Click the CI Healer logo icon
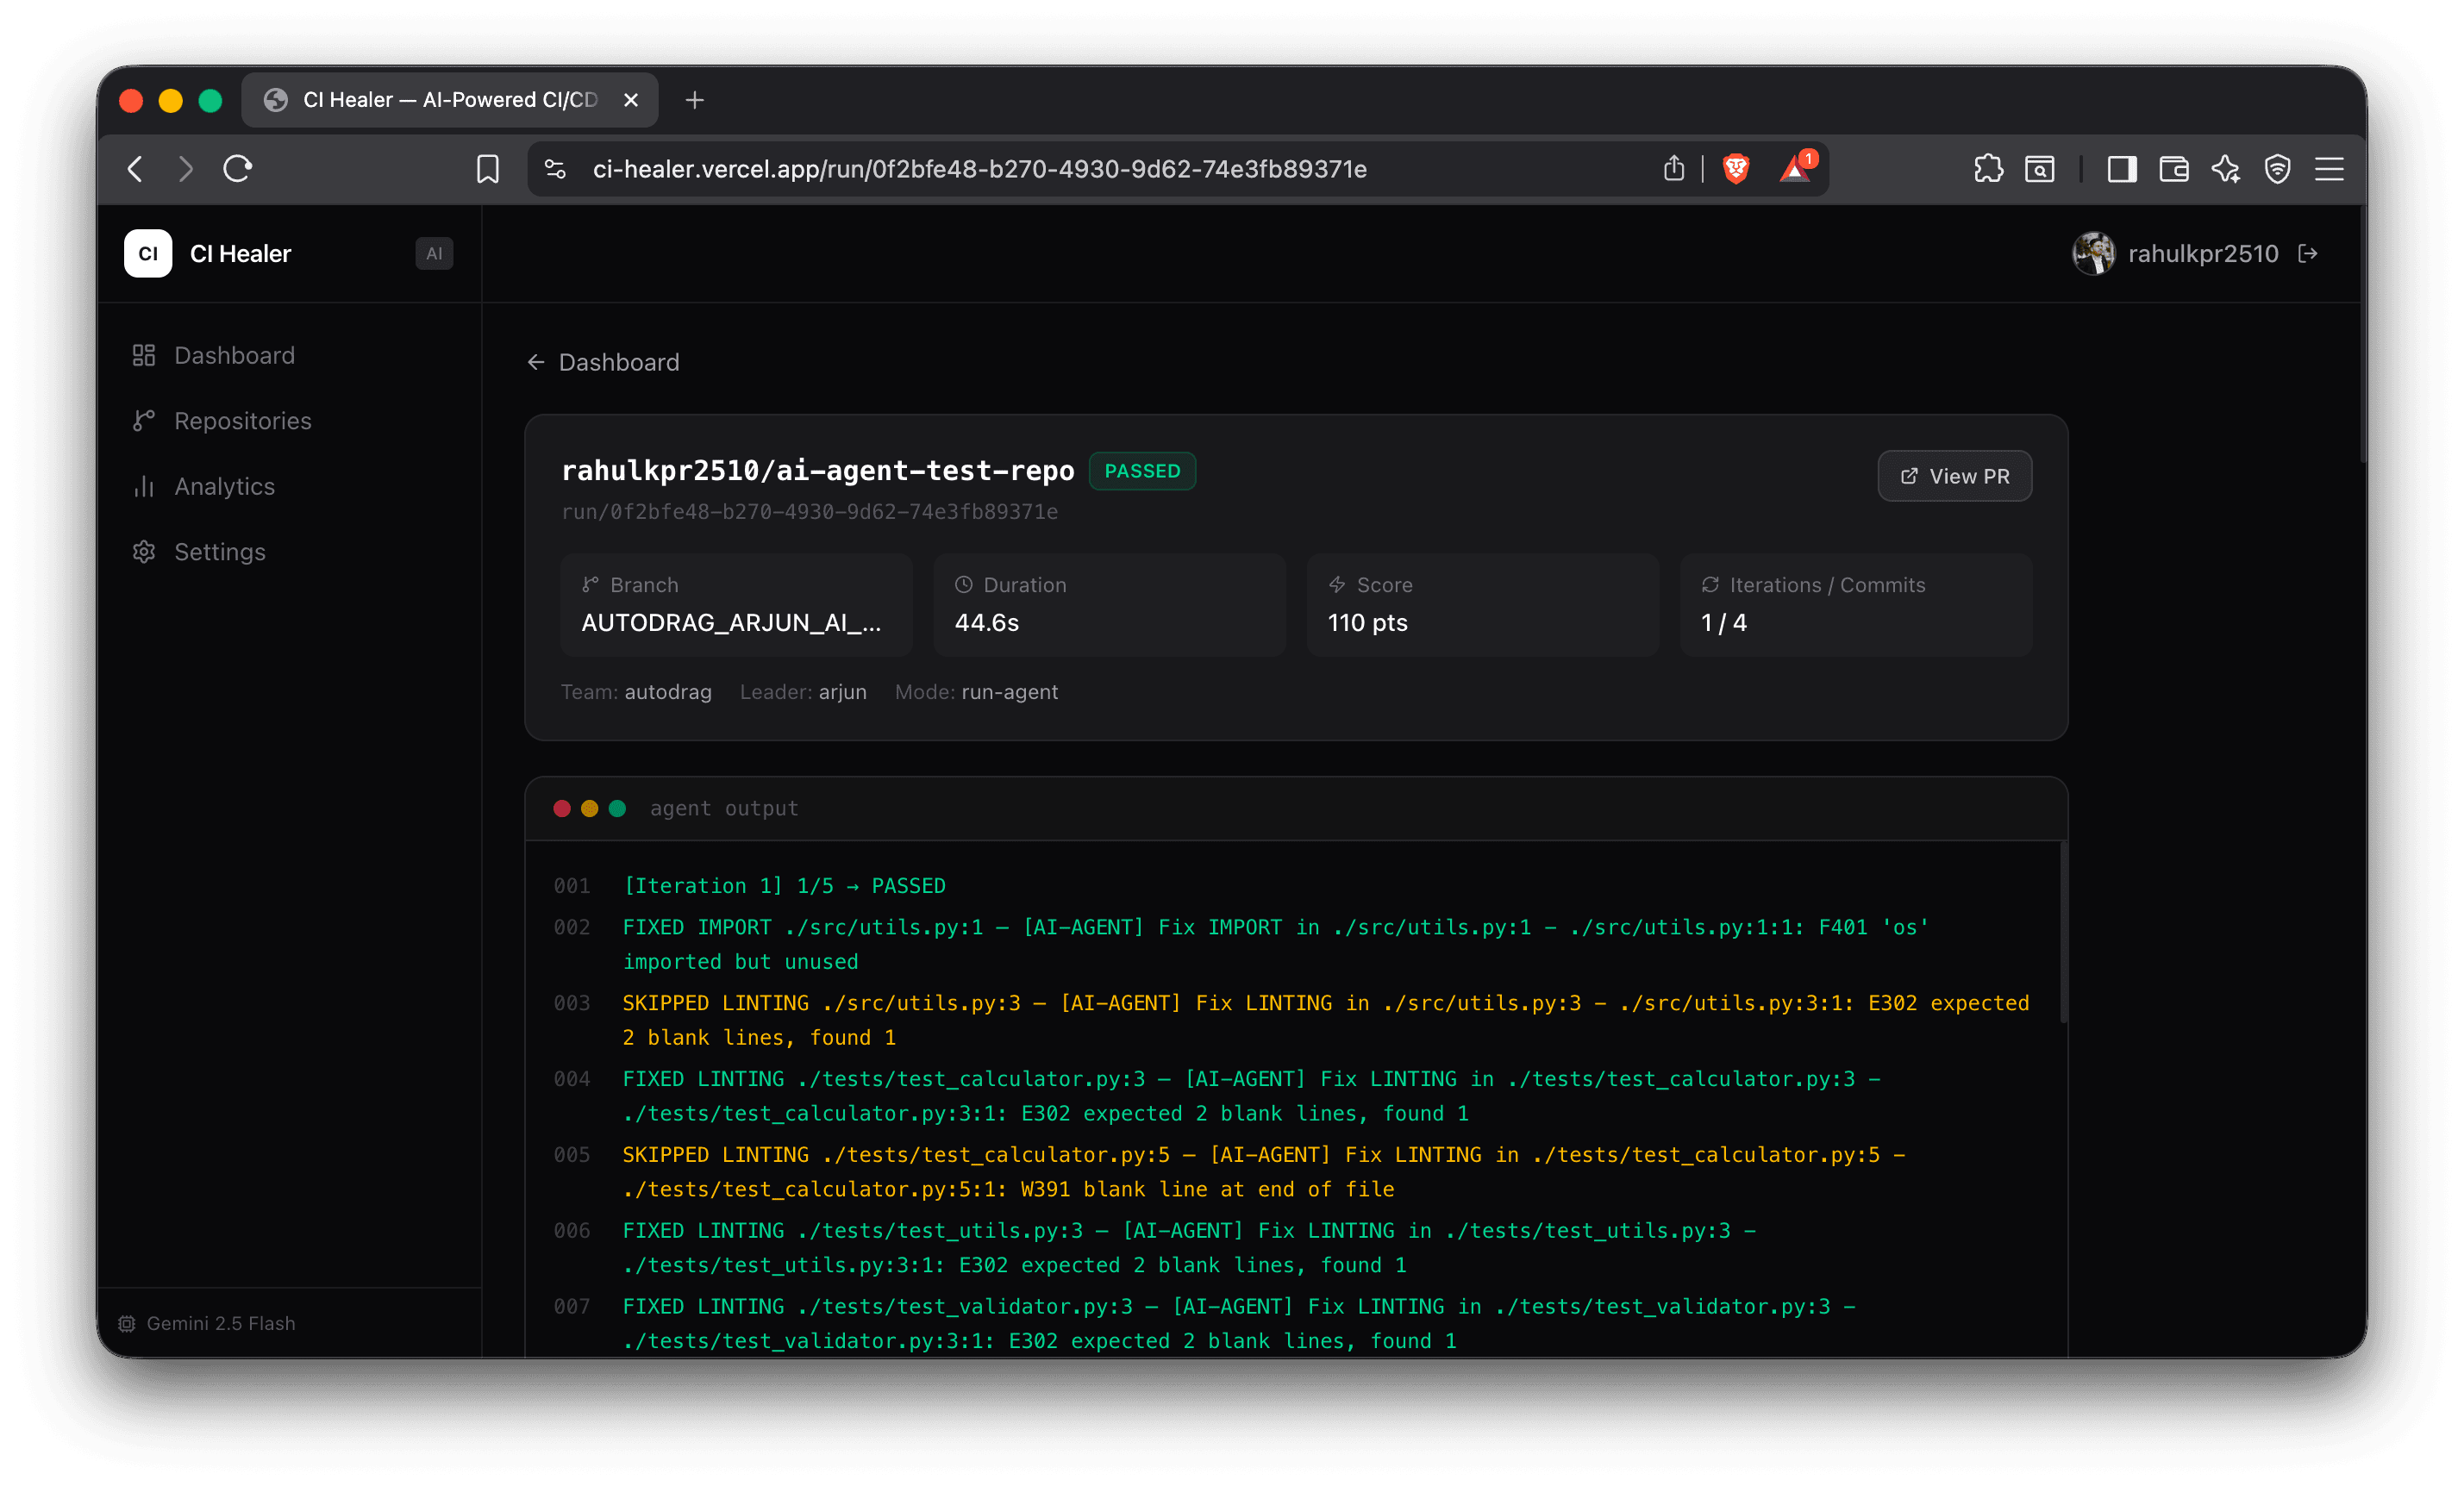 (147, 253)
